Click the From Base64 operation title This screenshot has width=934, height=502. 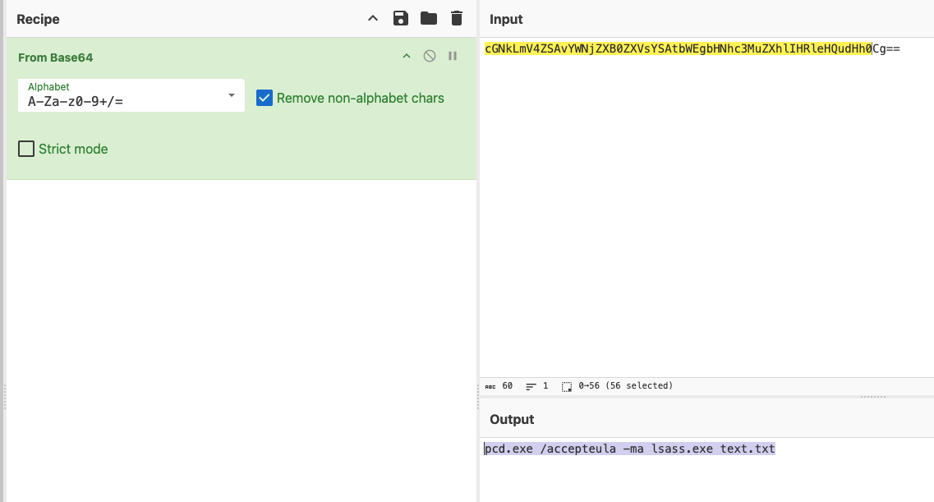pos(55,58)
